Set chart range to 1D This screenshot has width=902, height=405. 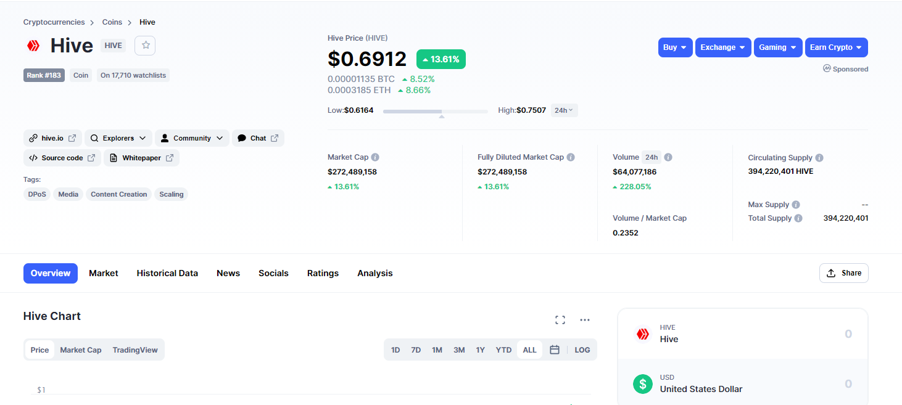[x=395, y=350]
